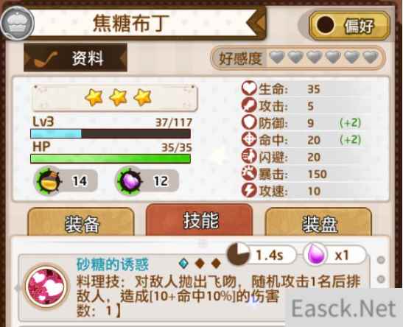The image size is (403, 327).
Task: Click the blue diamond skill level marker
Action: 183,264
